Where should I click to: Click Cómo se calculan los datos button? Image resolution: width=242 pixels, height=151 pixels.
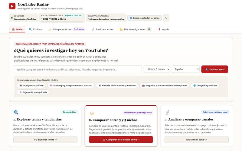click(145, 18)
